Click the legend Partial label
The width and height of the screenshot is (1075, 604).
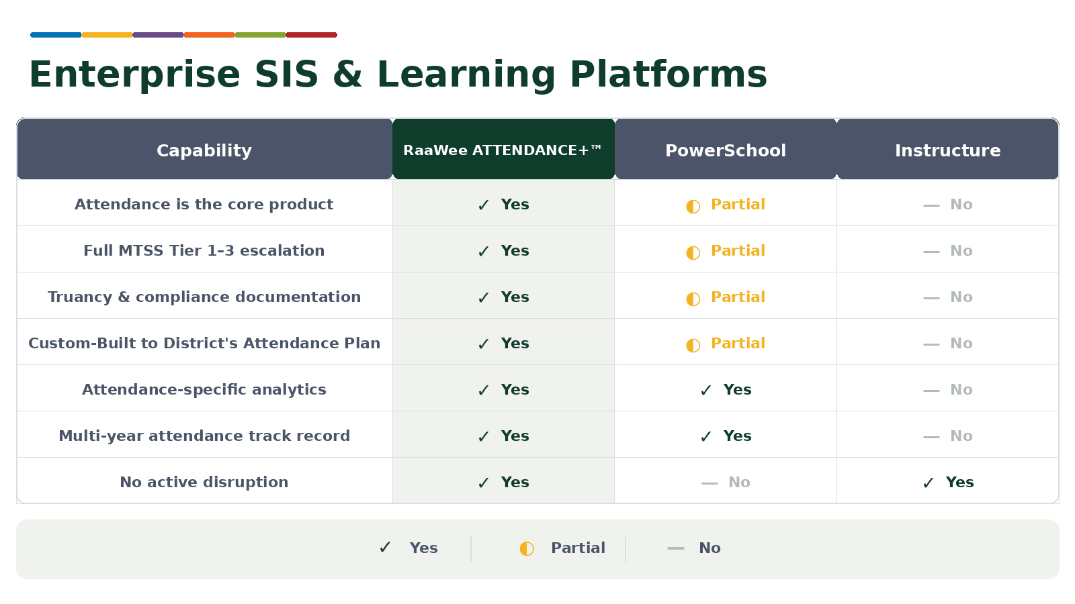[x=578, y=548]
